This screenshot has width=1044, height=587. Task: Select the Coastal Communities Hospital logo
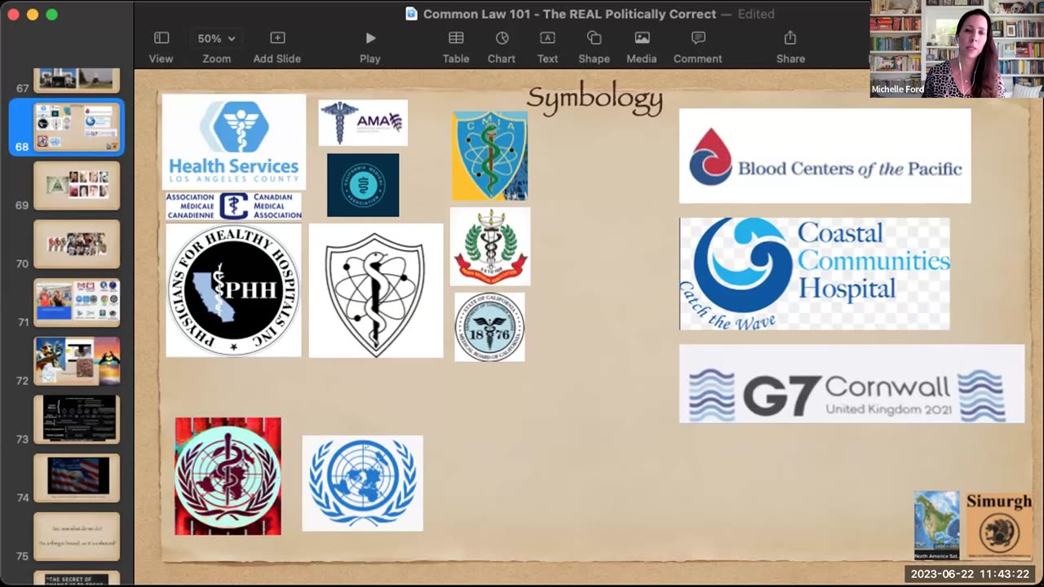tap(814, 274)
